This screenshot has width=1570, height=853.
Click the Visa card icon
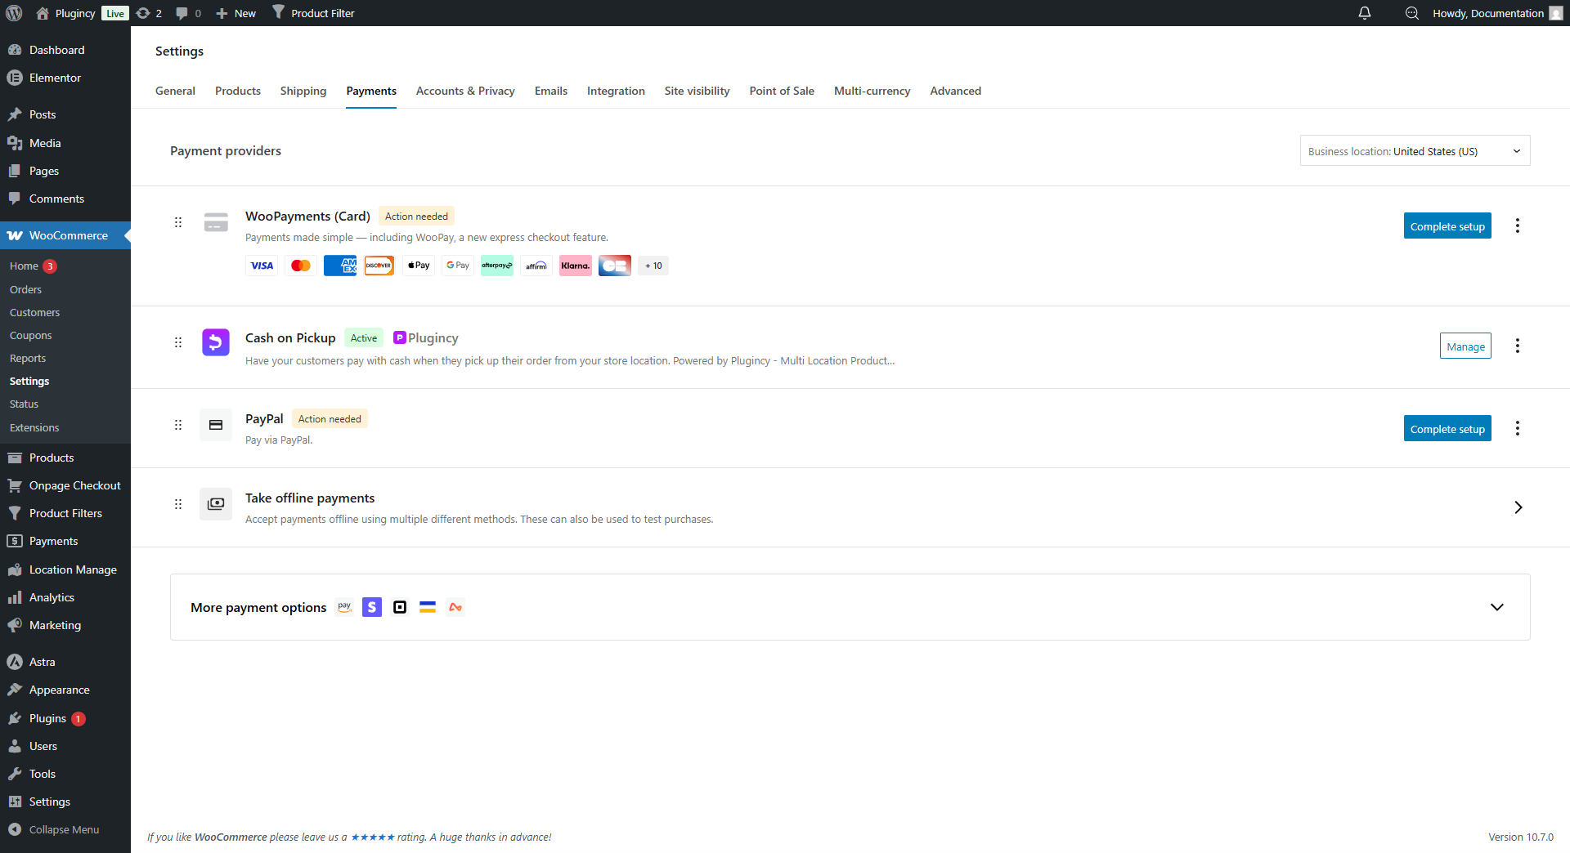click(x=262, y=266)
